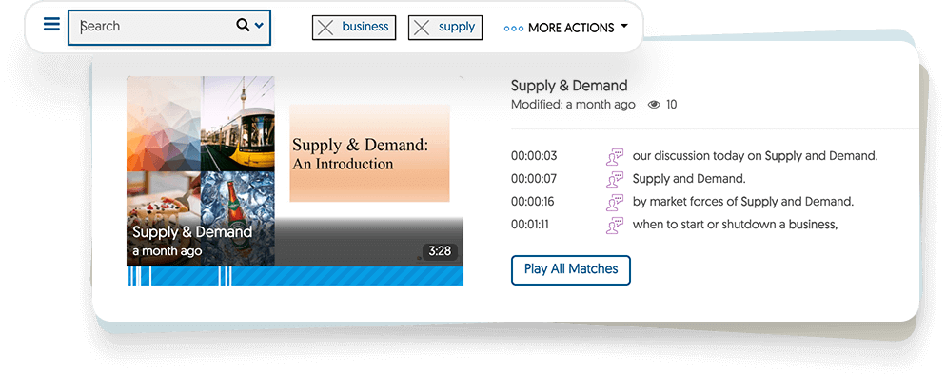The height and width of the screenshot is (375, 946).
Task: Click the eye views icon
Action: pyautogui.click(x=654, y=105)
